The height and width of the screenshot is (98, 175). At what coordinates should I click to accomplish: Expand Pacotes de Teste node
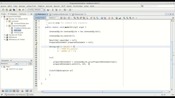[x=4, y=35]
